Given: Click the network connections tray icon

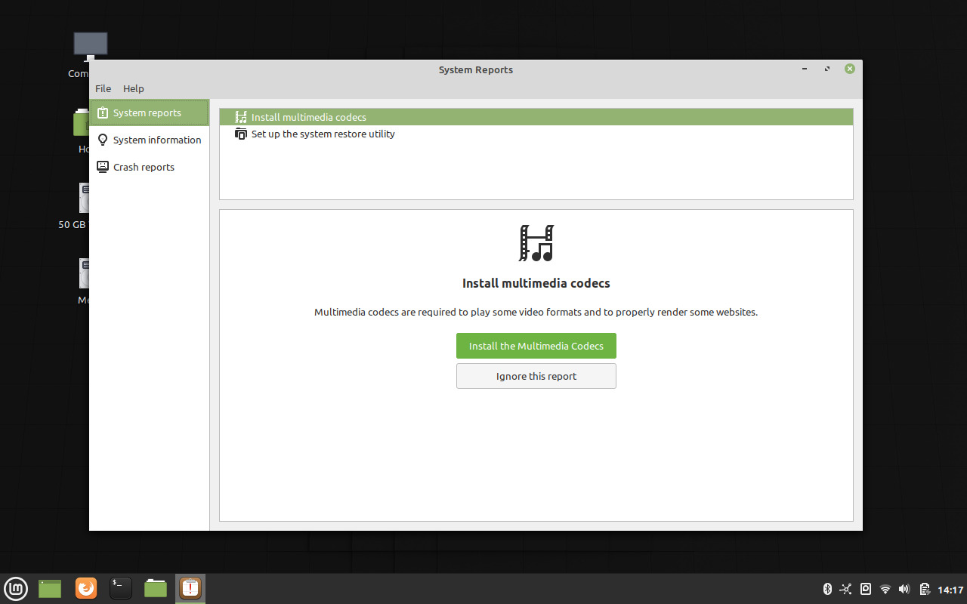Looking at the screenshot, I should coord(846,589).
